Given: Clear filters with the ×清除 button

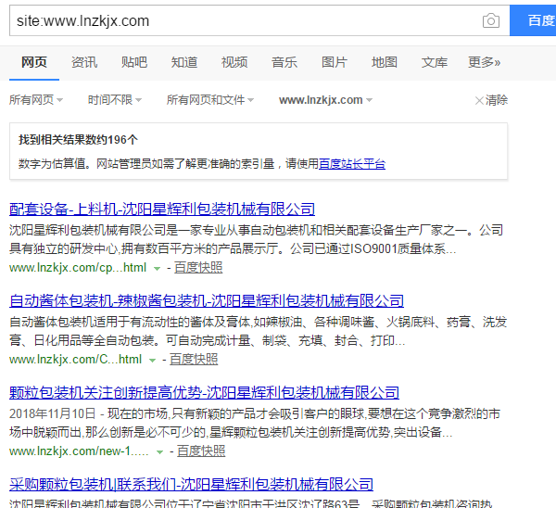Looking at the screenshot, I should (x=491, y=100).
